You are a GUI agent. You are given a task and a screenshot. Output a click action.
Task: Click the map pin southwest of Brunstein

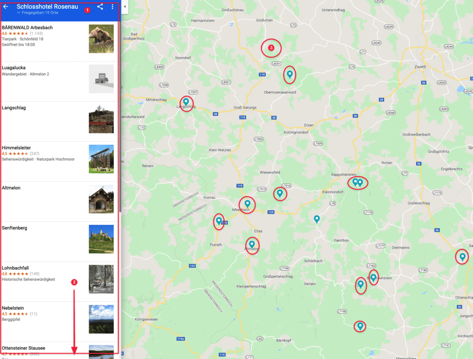tap(360, 284)
